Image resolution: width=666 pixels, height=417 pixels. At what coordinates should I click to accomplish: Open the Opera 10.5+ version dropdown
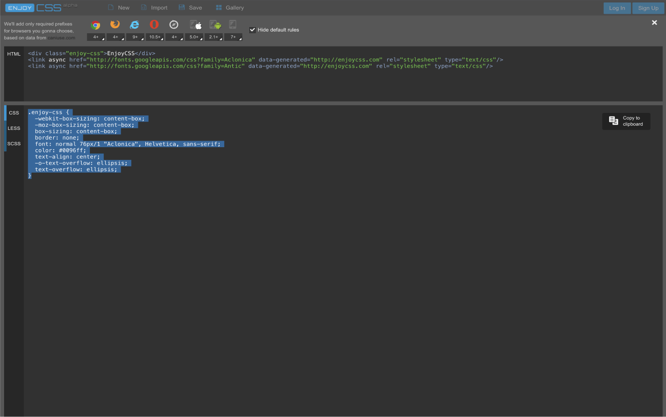[155, 37]
